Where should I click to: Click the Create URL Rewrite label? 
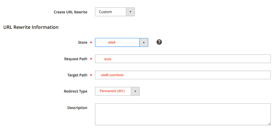pos(70,12)
